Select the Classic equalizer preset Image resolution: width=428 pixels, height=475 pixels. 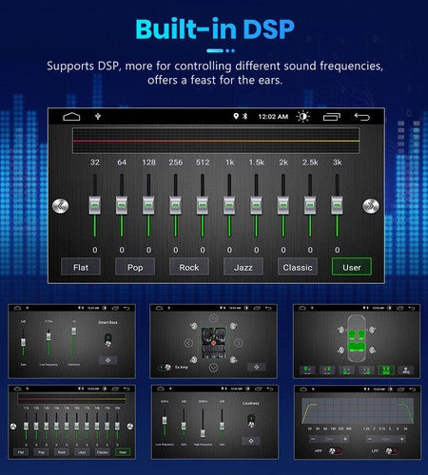tap(298, 267)
